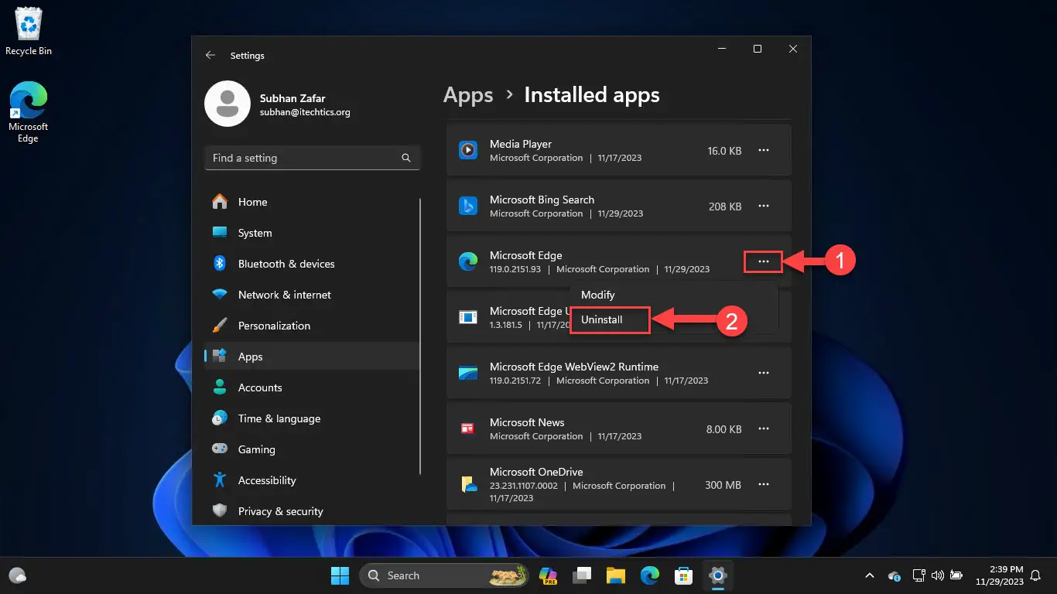The width and height of the screenshot is (1057, 594).
Task: Click the network tray icon
Action: (918, 575)
